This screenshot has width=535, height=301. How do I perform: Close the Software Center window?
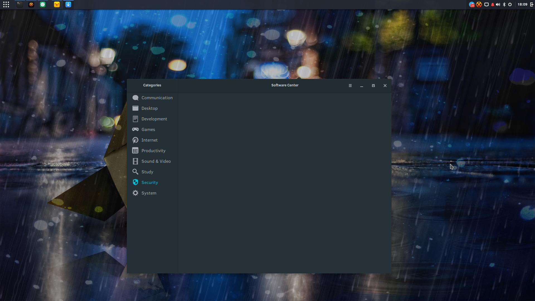(385, 86)
